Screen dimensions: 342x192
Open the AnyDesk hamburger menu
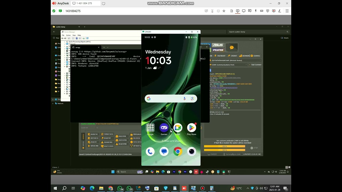pyautogui.click(x=287, y=11)
